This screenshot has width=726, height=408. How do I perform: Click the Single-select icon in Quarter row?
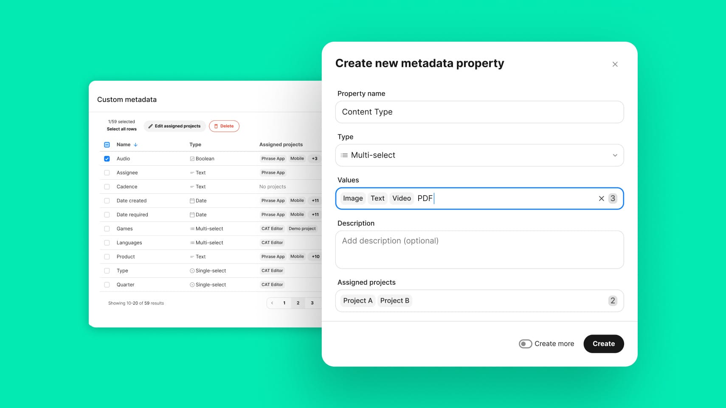(192, 285)
